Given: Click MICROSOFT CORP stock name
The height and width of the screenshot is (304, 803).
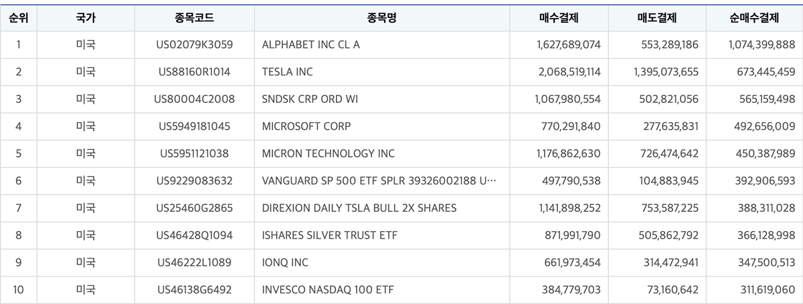Looking at the screenshot, I should 306,126.
